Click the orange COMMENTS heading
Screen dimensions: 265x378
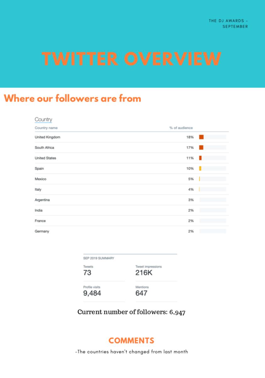click(131, 341)
